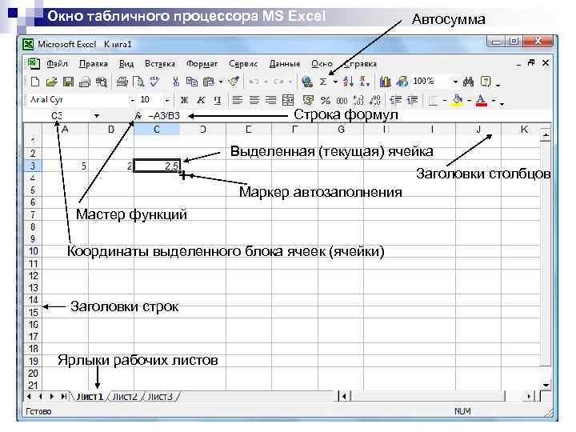This screenshot has width=576, height=432.
Task: Open the font color dropdown arrow
Action: 494,100
